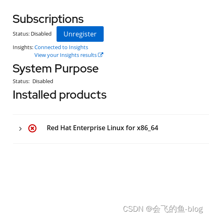The image size is (209, 217).
Task: Click the blue Unregister button
Action: coord(80,34)
